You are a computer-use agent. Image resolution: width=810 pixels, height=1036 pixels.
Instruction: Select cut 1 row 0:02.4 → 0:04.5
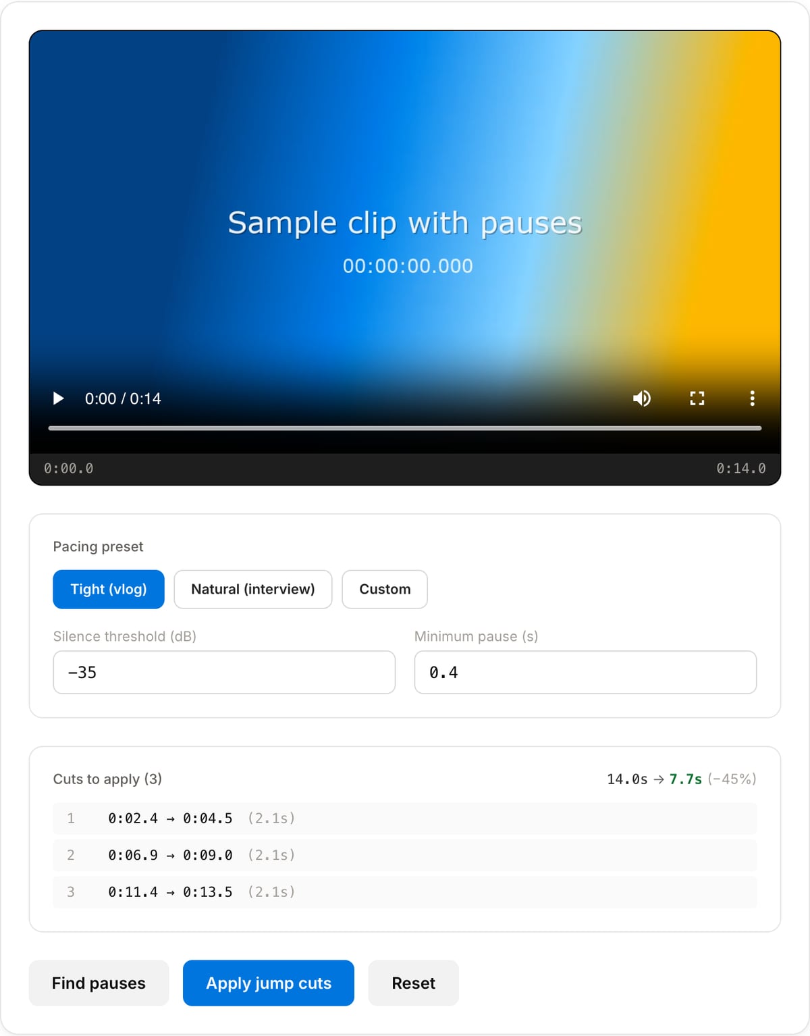[x=405, y=819]
